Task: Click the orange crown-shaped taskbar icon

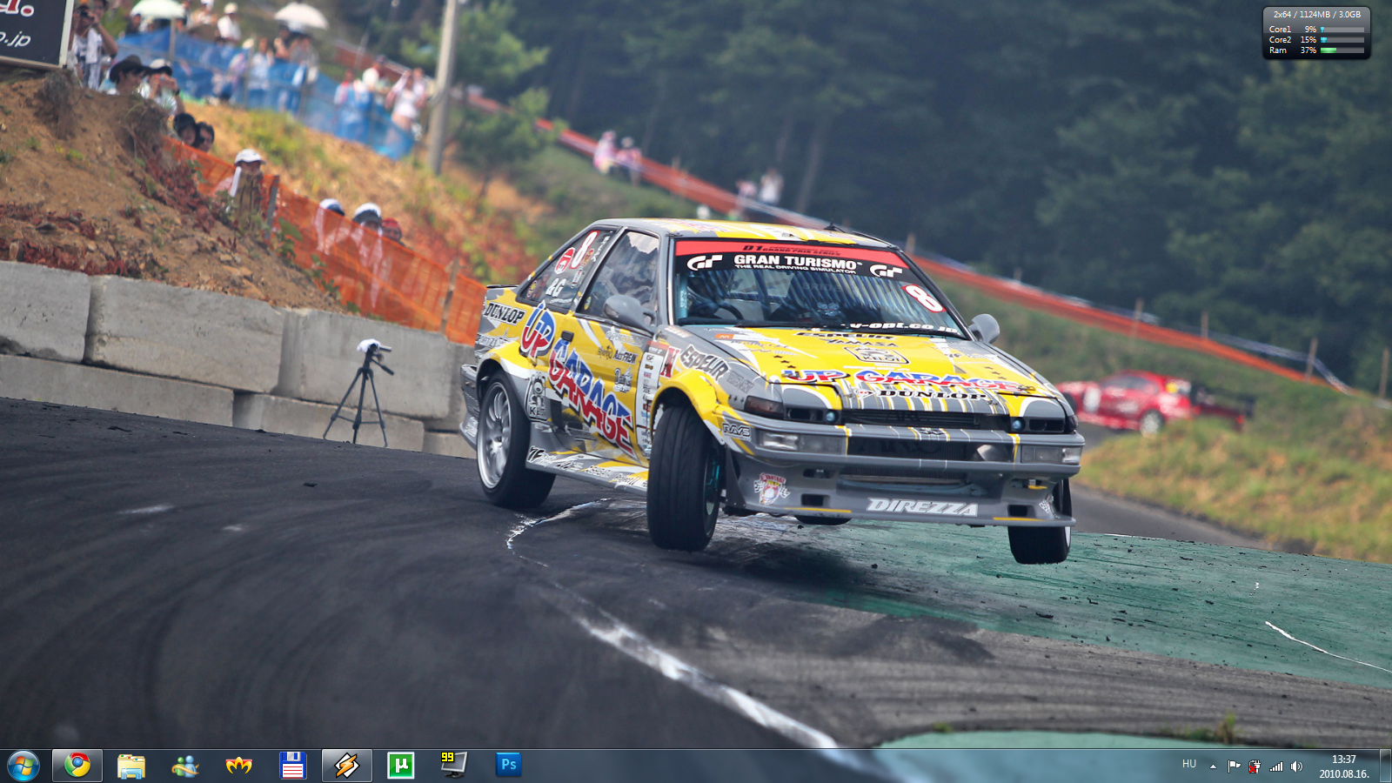Action: pos(239,766)
